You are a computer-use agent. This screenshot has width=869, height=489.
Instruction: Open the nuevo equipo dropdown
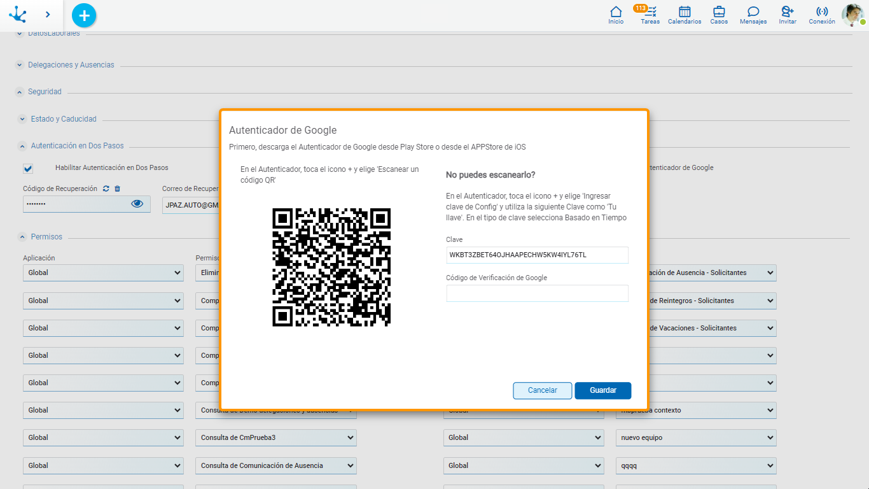(x=696, y=437)
